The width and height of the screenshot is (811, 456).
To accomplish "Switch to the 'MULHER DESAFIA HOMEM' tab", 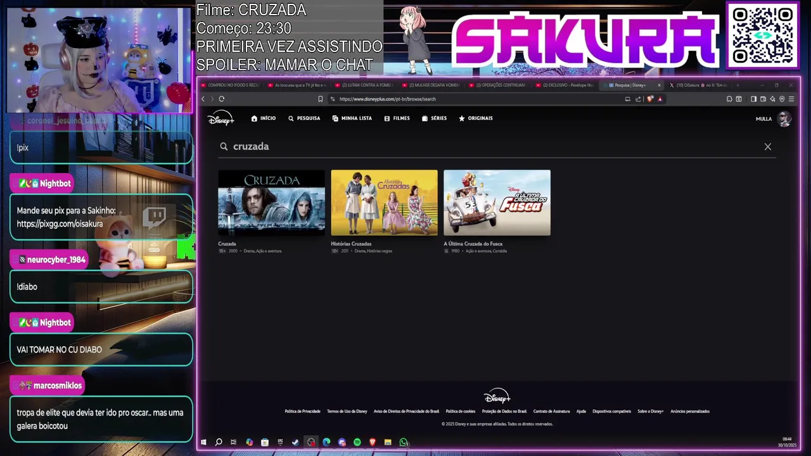I will click(x=431, y=85).
